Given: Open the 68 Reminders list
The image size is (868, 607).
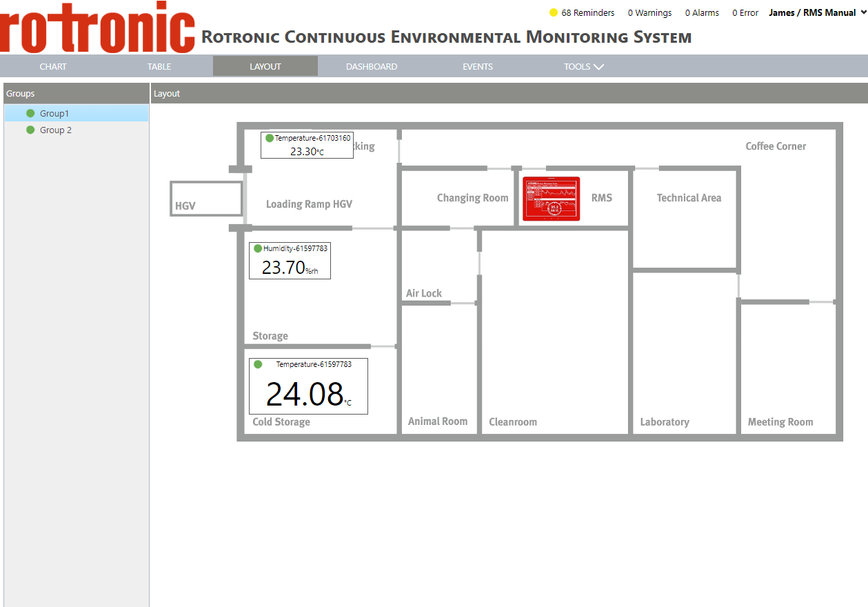Looking at the screenshot, I should coord(588,12).
